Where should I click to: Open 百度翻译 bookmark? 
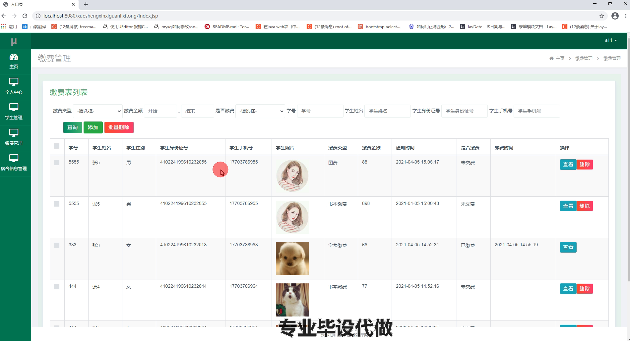point(34,26)
